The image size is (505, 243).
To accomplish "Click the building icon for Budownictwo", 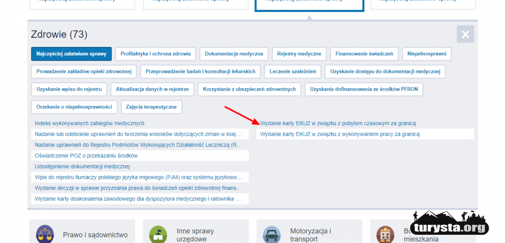I will click(x=385, y=234).
